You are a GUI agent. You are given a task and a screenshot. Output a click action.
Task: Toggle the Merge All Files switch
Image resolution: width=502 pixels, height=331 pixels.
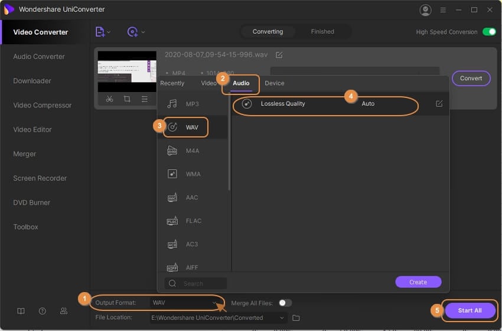(285, 303)
